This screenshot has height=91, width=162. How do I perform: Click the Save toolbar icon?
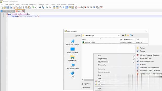8,7
